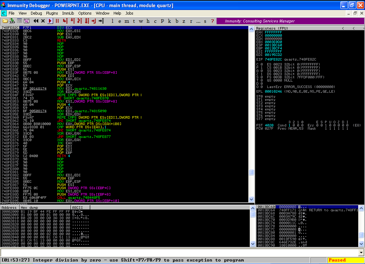Show Call stack via 'k' button
Image resolution: width=365 pixels, height=264 pixels.
tap(169, 21)
